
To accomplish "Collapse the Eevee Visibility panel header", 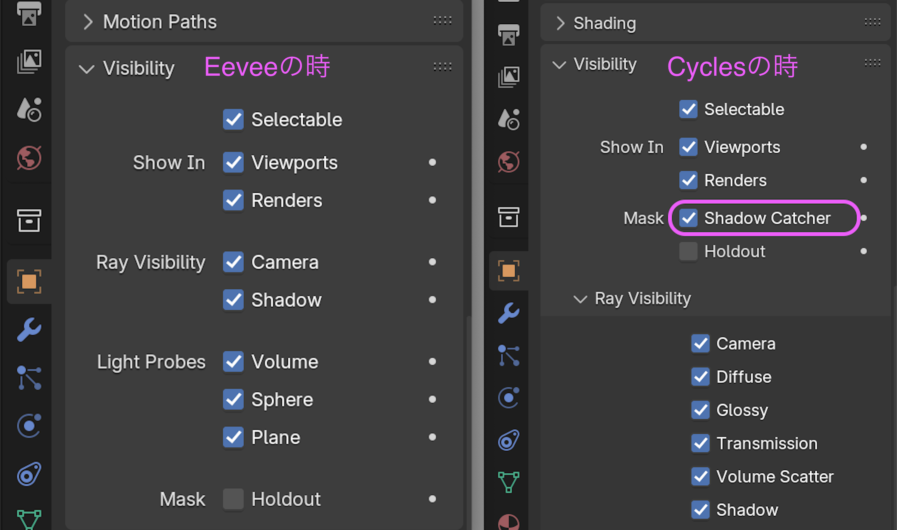I will click(87, 68).
